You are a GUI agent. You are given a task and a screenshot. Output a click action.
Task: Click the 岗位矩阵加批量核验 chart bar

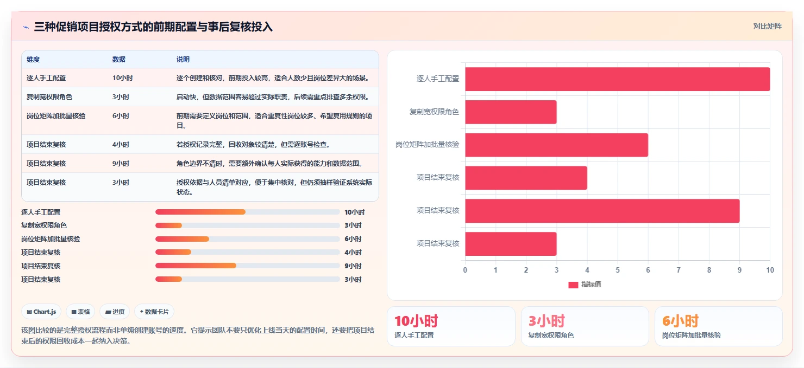pos(556,145)
